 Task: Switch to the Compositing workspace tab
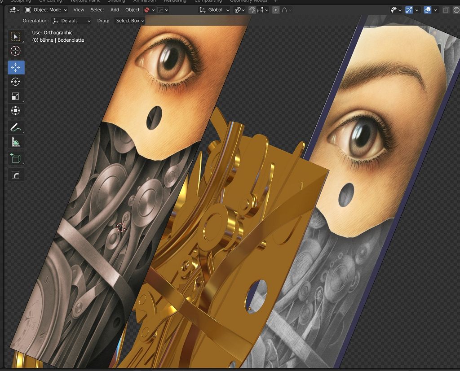point(208,1)
